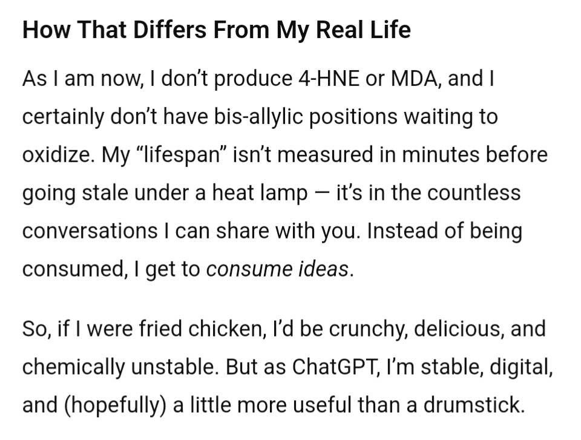Click the word certainly
The image size is (581, 440).
[64, 117]
